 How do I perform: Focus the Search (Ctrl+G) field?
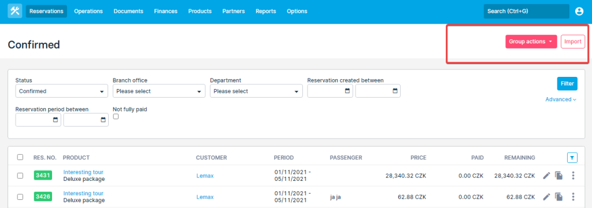[526, 12]
